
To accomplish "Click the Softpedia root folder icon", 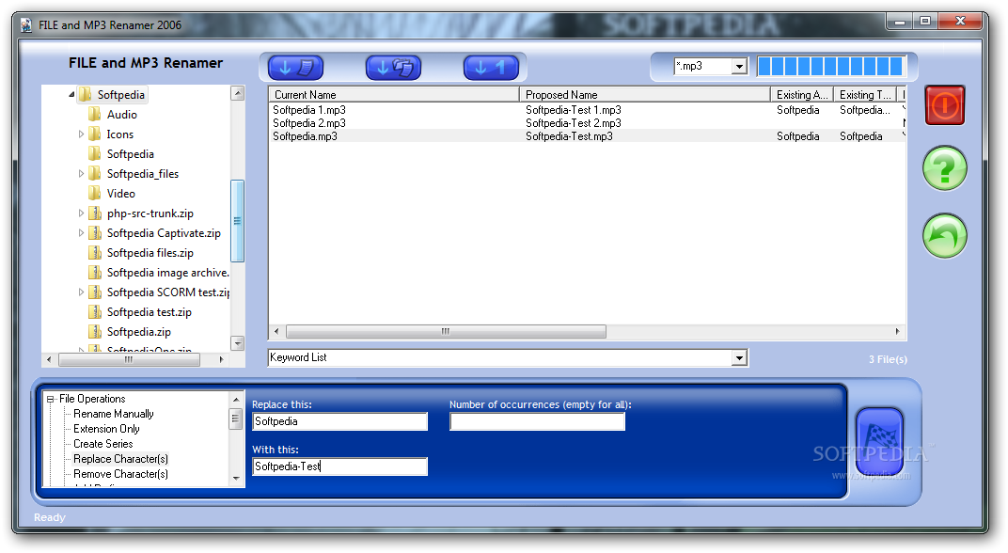I will pyautogui.click(x=85, y=95).
